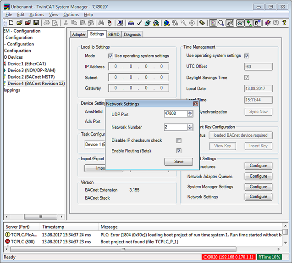Toggle Mode Use operating system settings checkbox
The image size is (292, 263).
[x=110, y=56]
